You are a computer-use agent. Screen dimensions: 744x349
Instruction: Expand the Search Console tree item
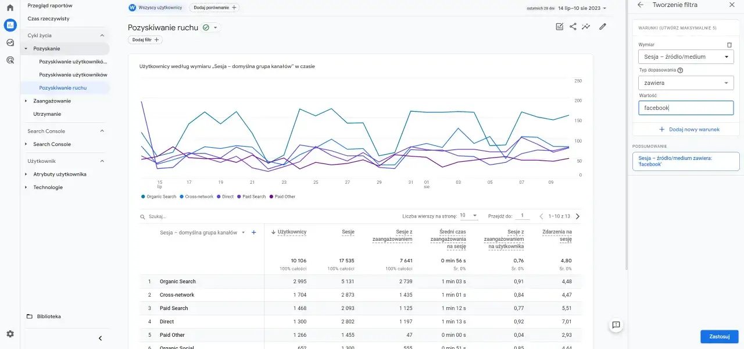[26, 144]
